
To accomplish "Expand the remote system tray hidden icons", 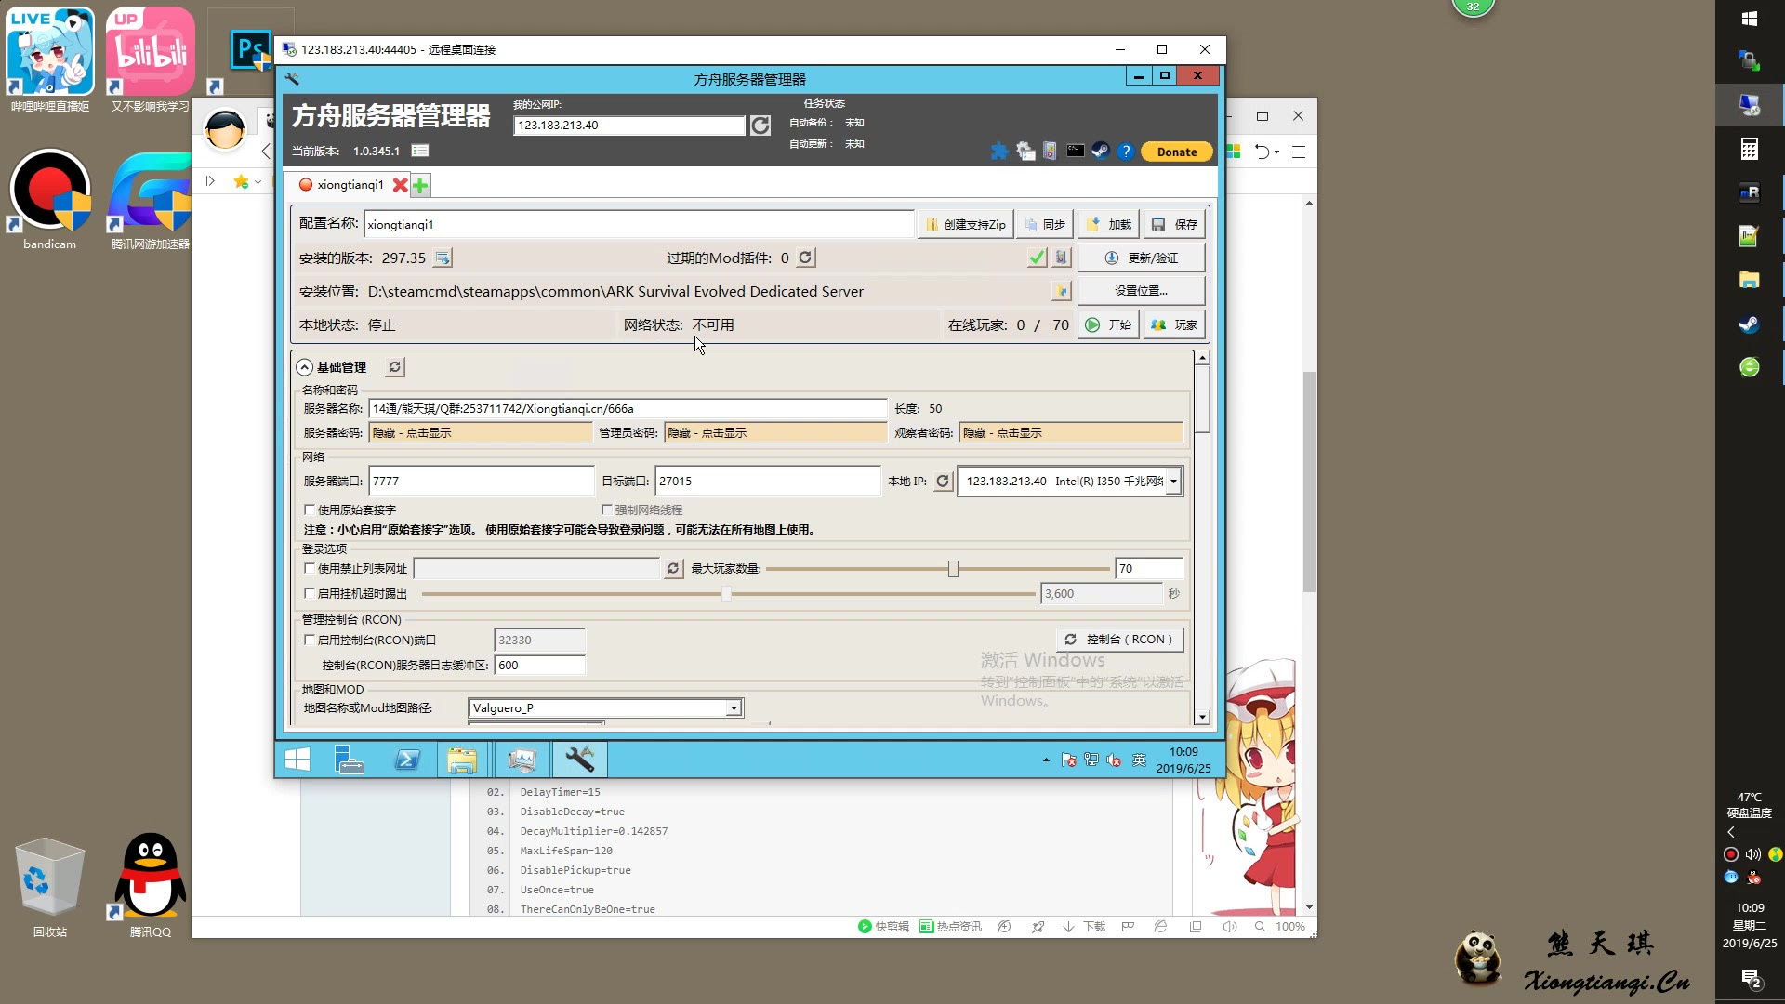I will pyautogui.click(x=1046, y=760).
